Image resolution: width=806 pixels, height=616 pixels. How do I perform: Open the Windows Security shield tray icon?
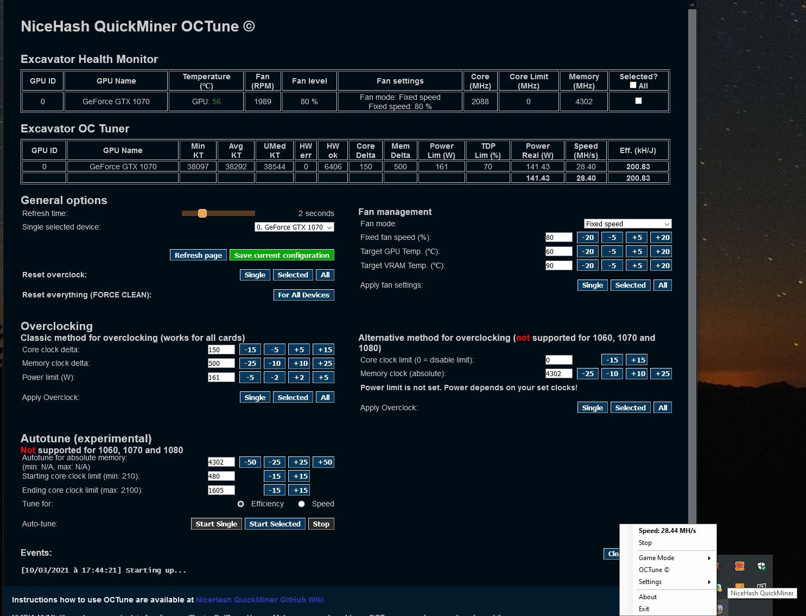761,566
